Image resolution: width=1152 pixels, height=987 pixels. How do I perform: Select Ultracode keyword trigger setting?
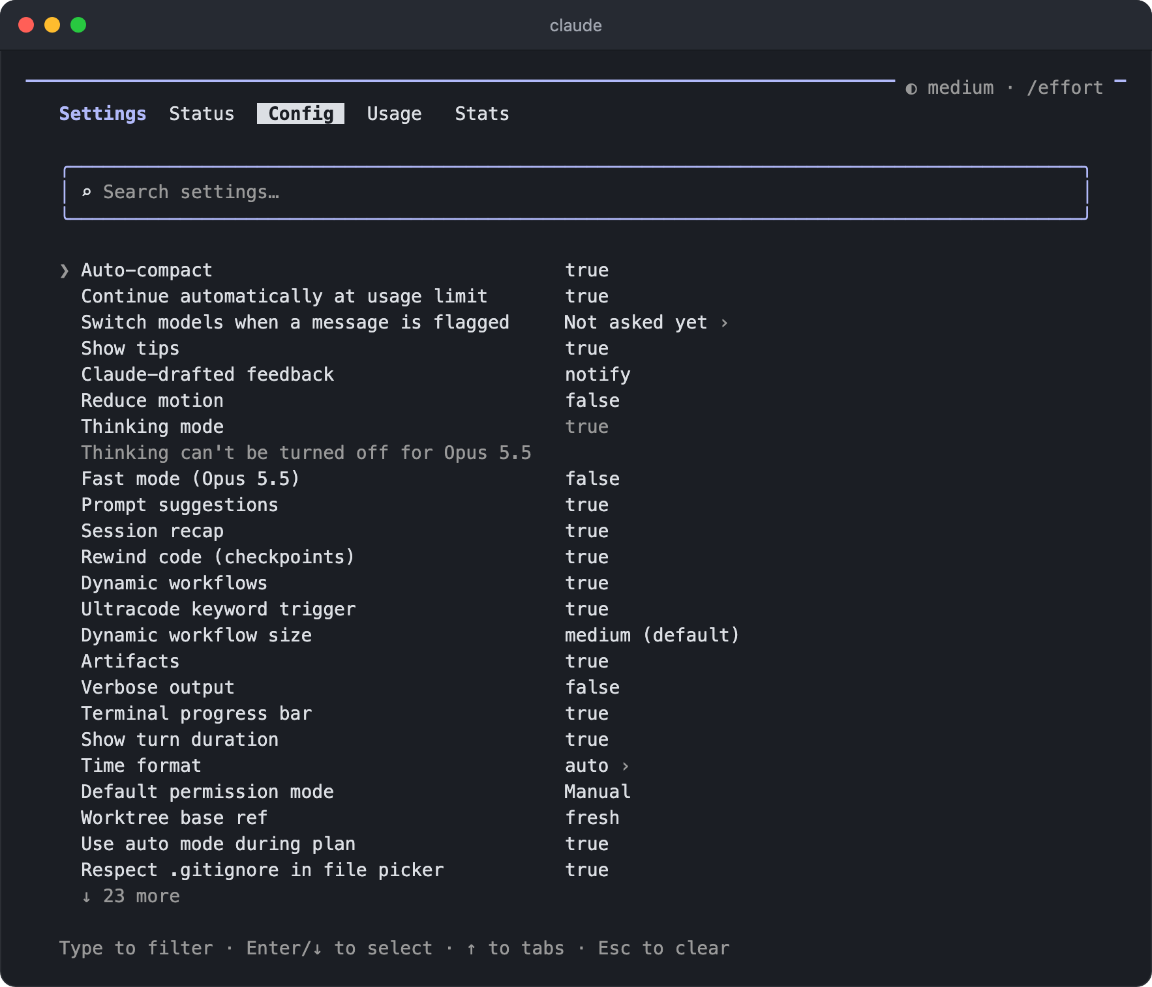tap(218, 610)
